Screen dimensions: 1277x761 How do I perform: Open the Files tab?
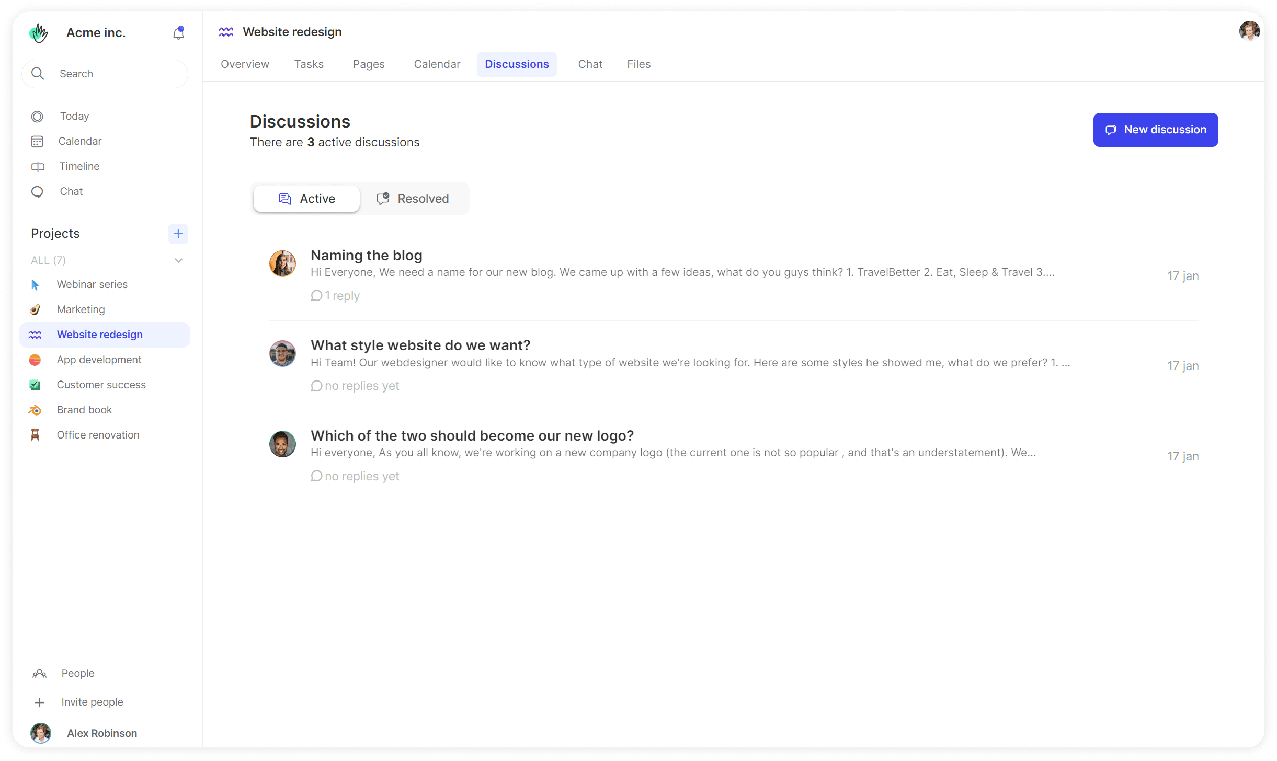point(638,64)
